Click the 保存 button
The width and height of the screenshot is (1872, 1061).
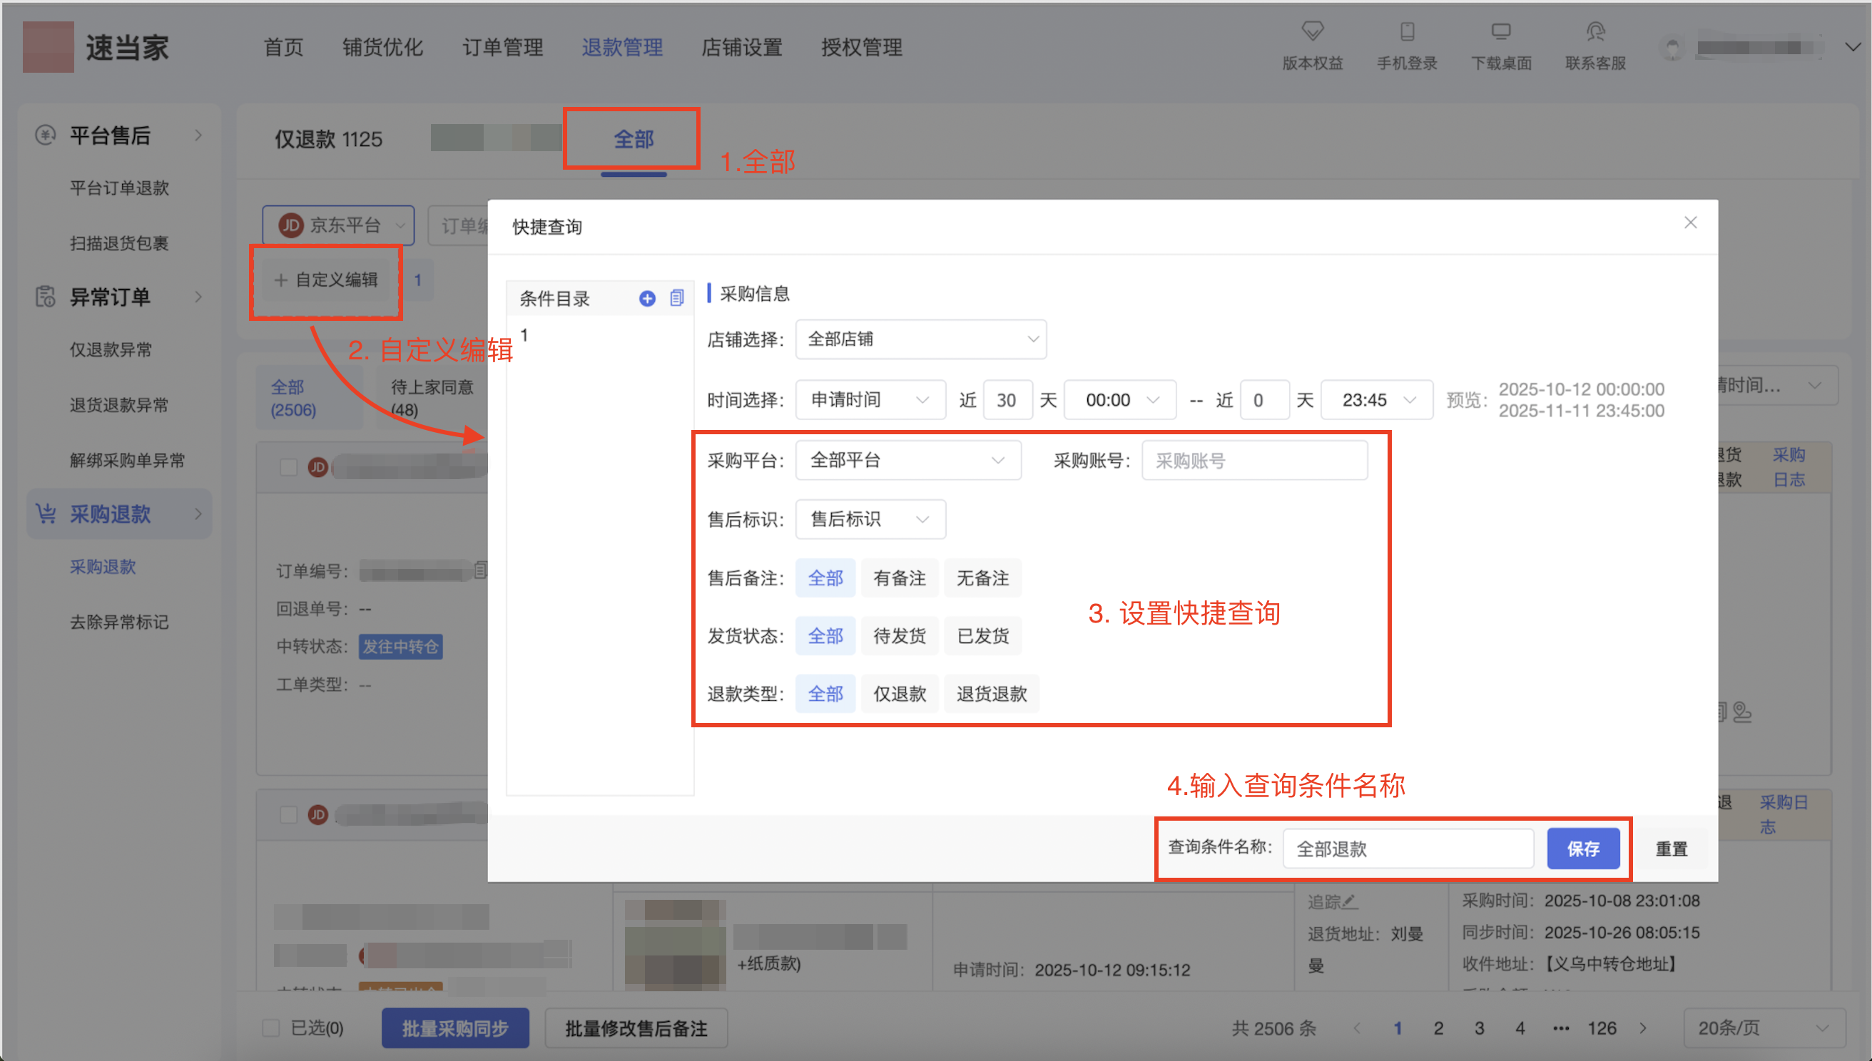point(1582,849)
